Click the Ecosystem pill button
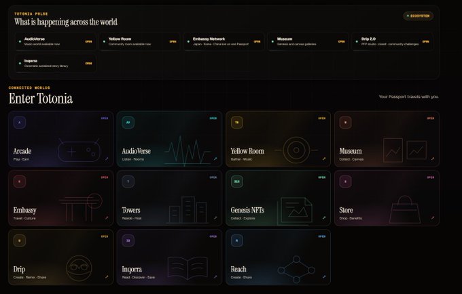The width and height of the screenshot is (462, 294). point(419,16)
